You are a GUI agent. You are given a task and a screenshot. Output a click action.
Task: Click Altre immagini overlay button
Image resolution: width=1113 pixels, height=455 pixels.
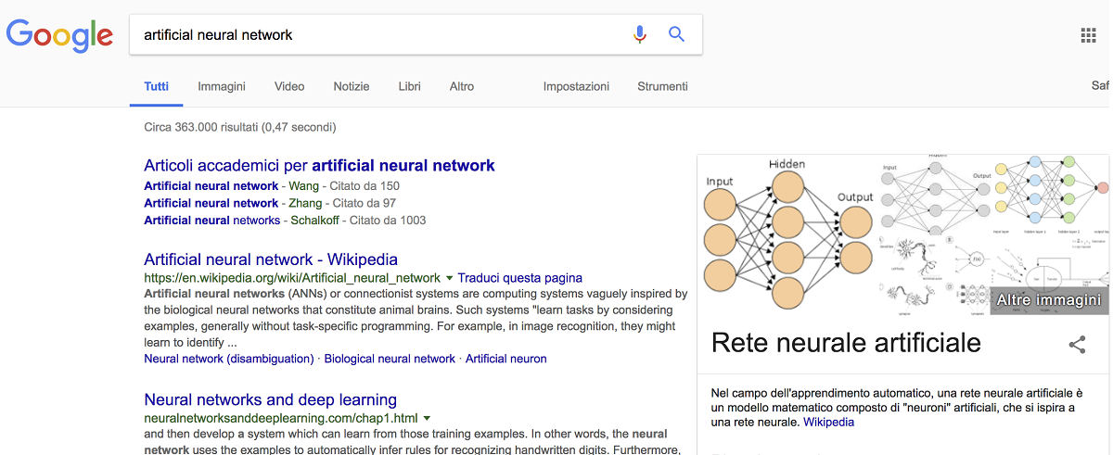pos(1048,300)
